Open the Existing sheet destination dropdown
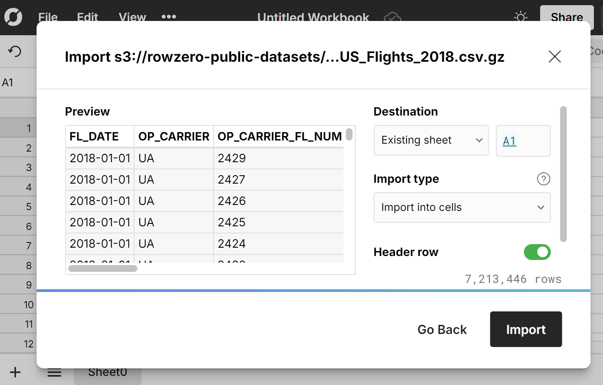 [x=431, y=140]
